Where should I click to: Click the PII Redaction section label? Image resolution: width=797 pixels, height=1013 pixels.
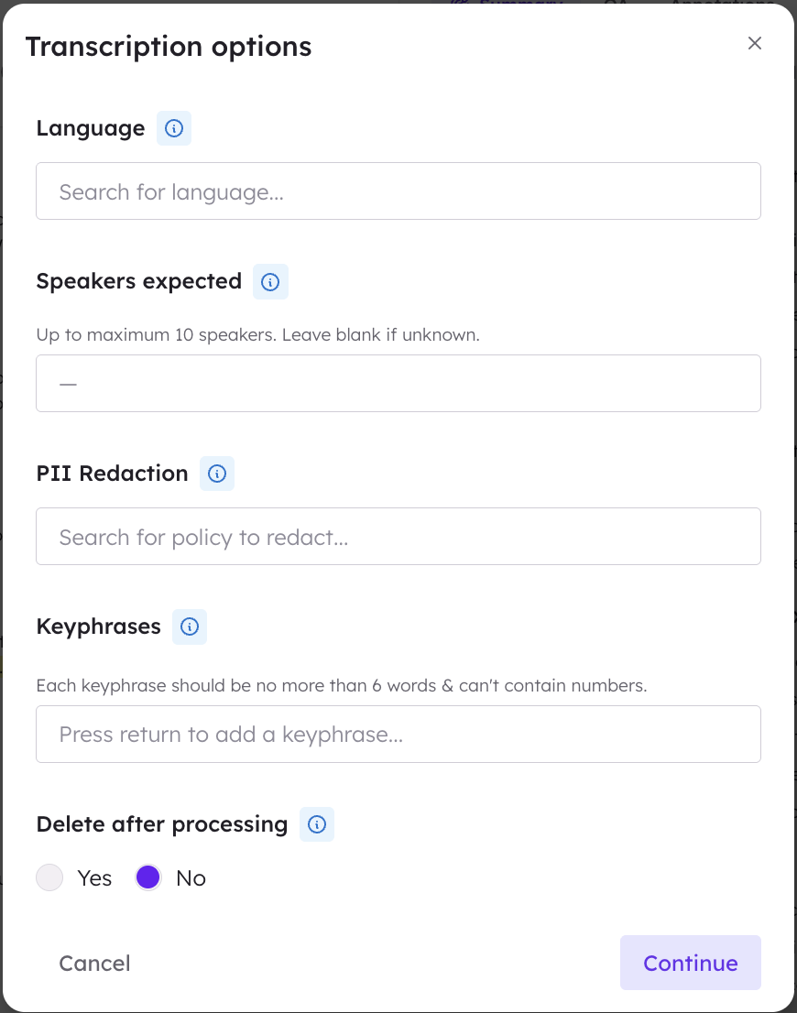pyautogui.click(x=112, y=474)
